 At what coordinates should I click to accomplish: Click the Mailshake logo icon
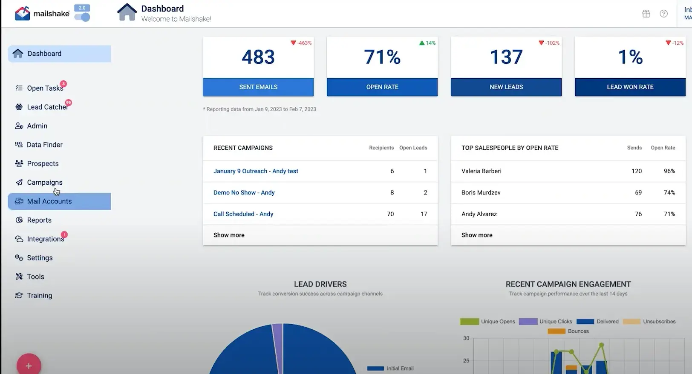(x=22, y=13)
